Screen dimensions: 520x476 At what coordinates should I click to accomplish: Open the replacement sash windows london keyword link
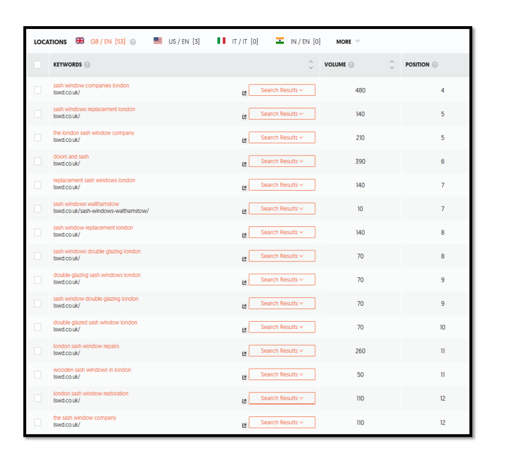tap(94, 180)
